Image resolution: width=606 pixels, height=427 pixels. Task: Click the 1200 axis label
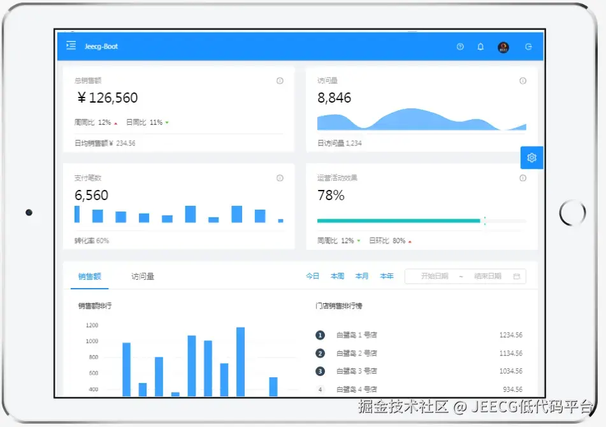point(92,325)
